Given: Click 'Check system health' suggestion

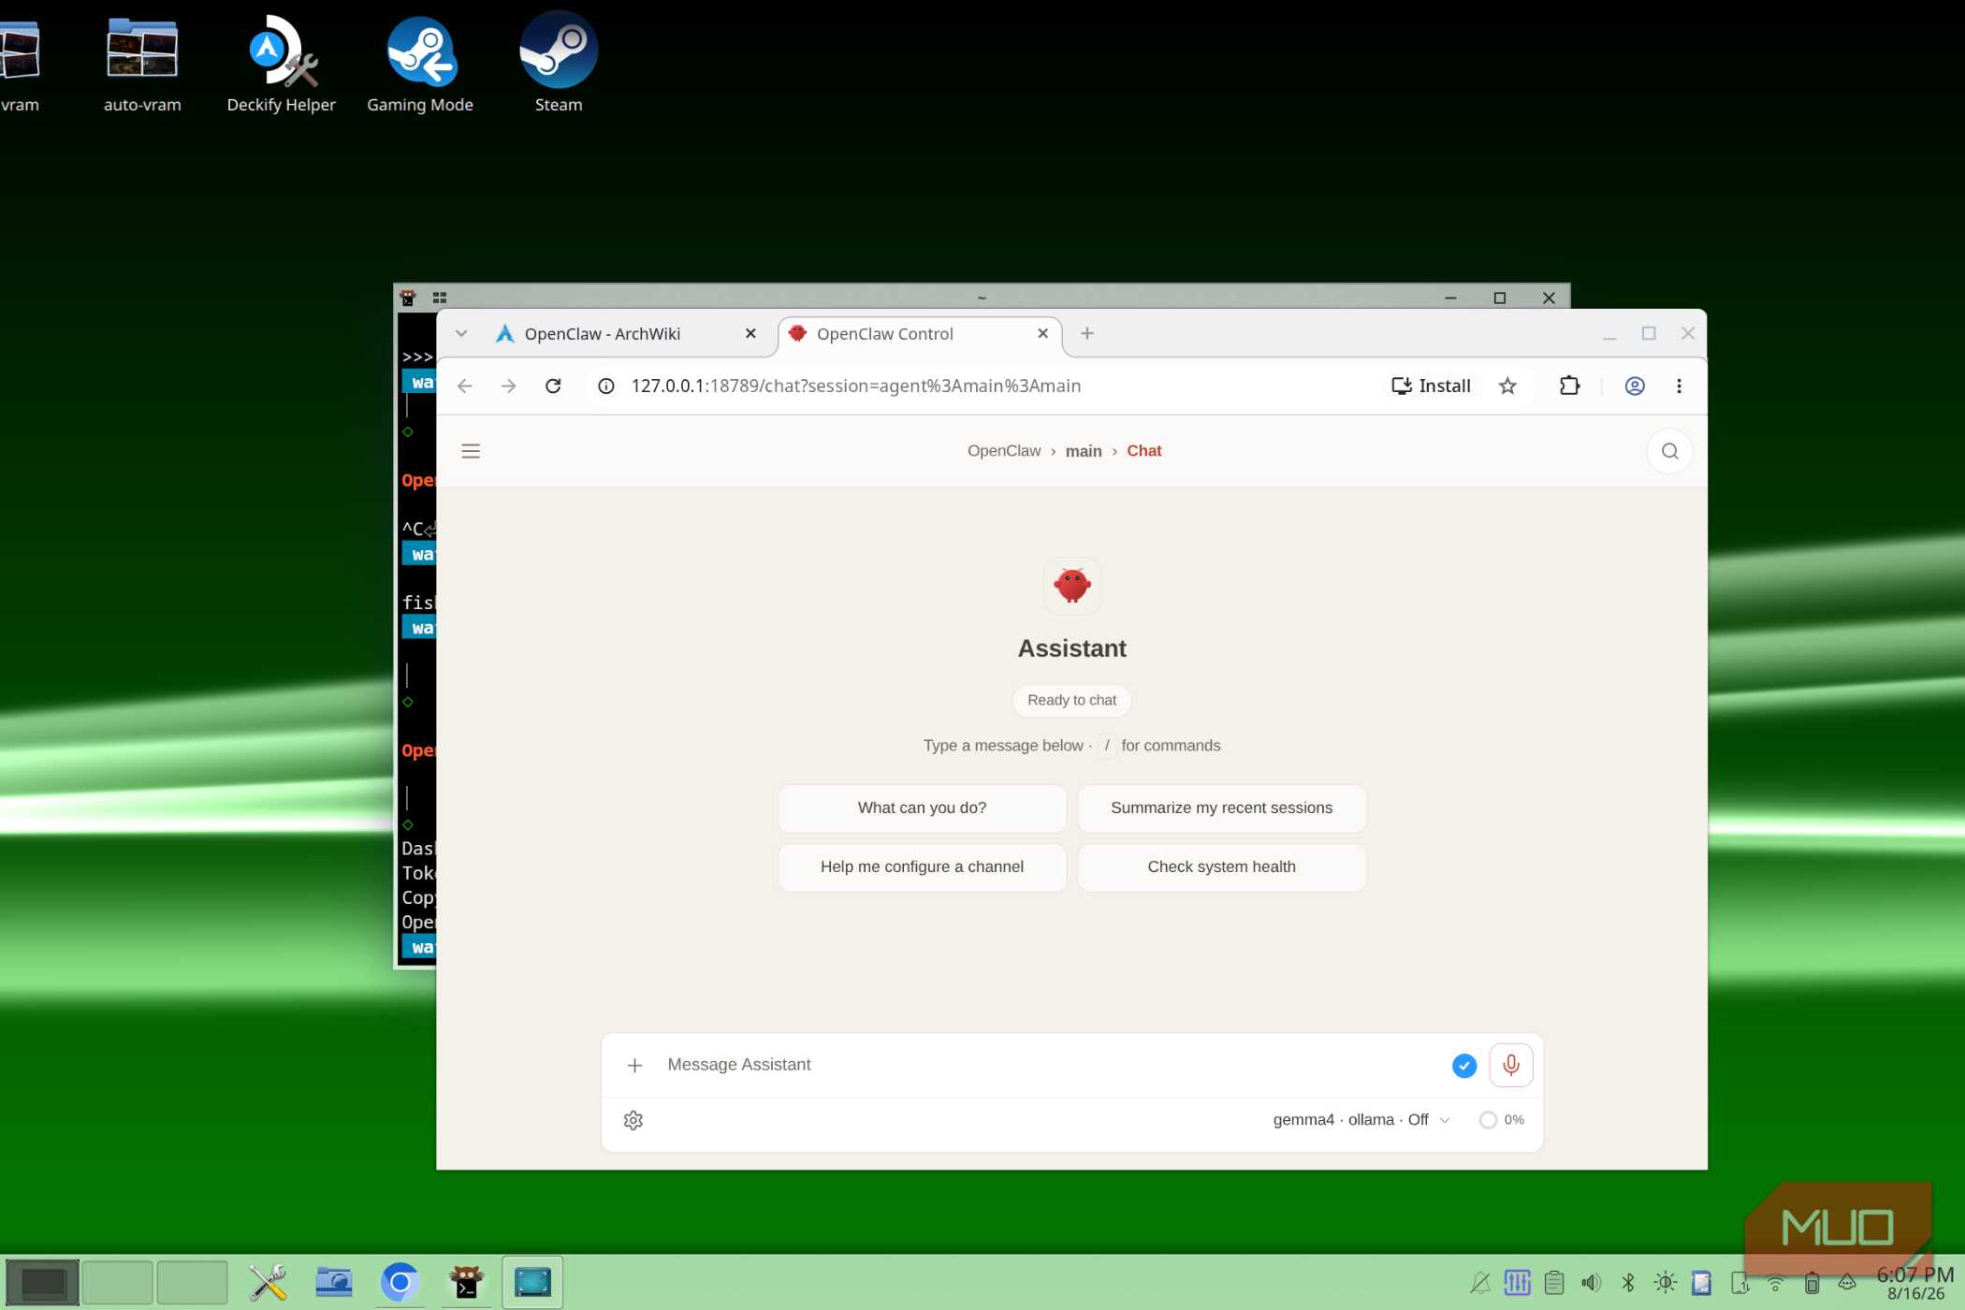Looking at the screenshot, I should tap(1221, 867).
